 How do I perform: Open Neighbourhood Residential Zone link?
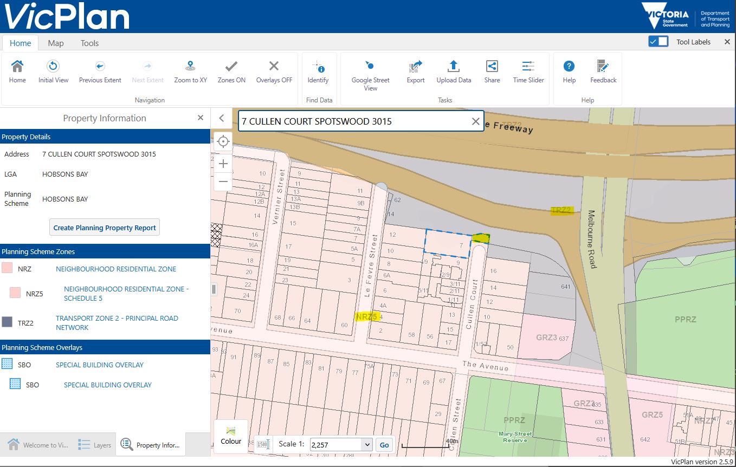[x=116, y=269]
